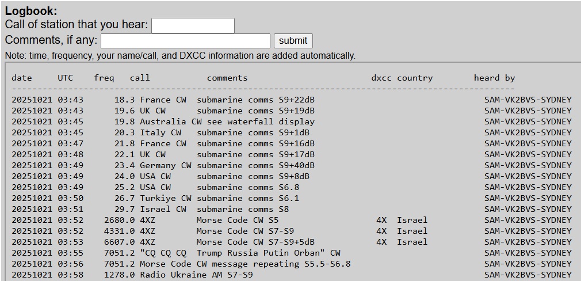Submit the logbook entry
Viewport: 581px width, 281px height.
point(293,41)
